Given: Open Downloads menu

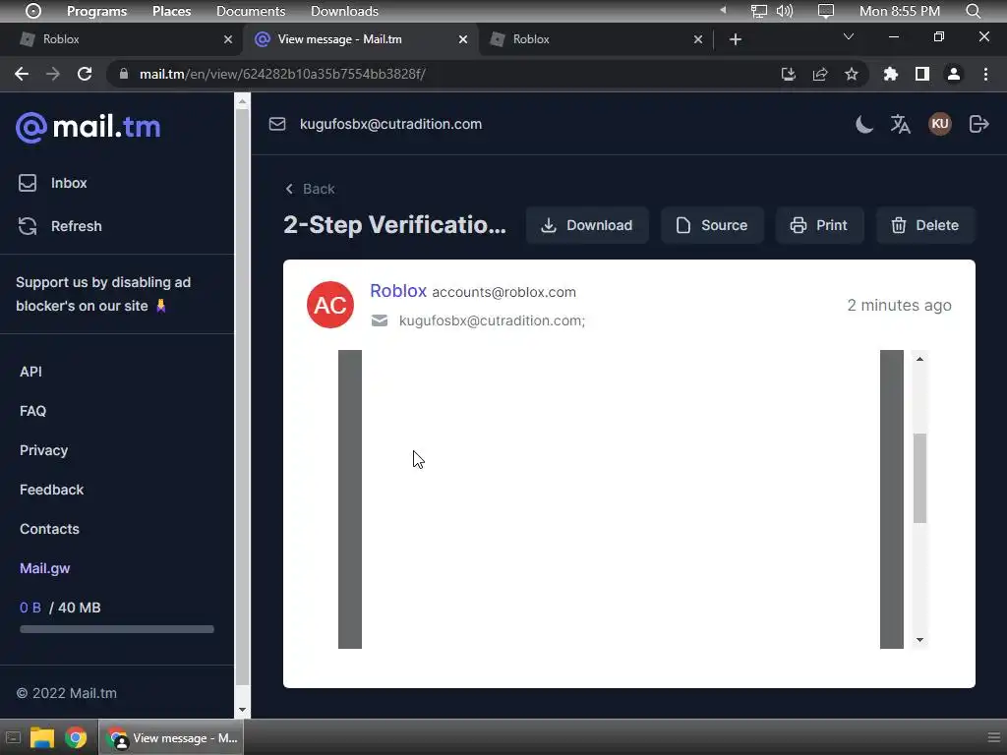Looking at the screenshot, I should pyautogui.click(x=344, y=11).
